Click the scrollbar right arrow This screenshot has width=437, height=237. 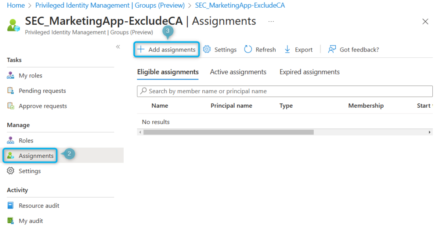click(429, 132)
